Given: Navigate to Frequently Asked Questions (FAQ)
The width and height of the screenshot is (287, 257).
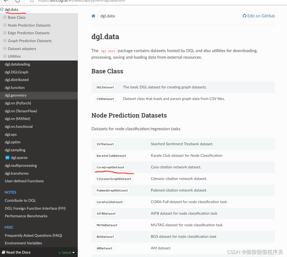Looking at the screenshot, I should (33, 235).
